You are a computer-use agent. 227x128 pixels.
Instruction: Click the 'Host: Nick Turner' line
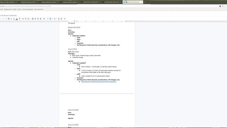point(73,52)
